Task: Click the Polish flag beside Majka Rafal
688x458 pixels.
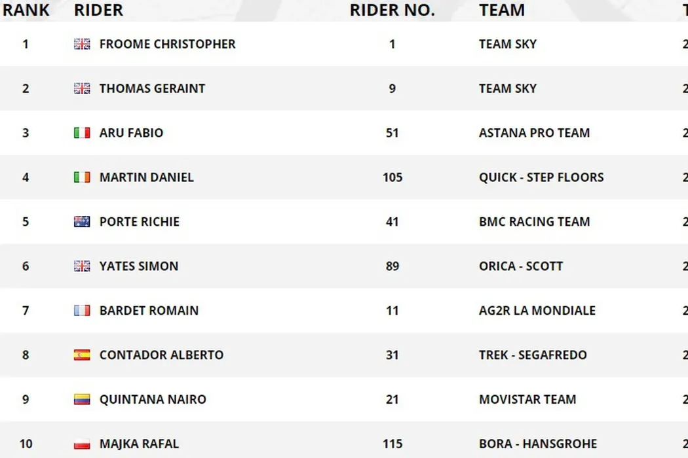Action: [82, 444]
